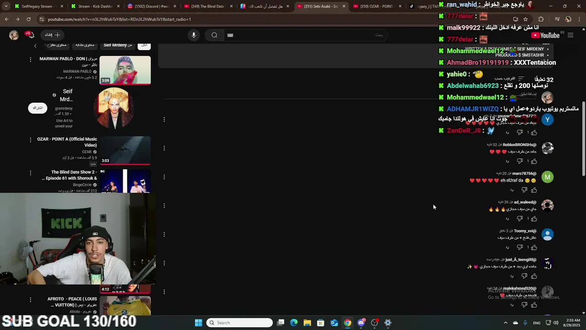Play OZAR - POINT A video thumbnail
This screenshot has height=330, width=586.
(x=125, y=150)
